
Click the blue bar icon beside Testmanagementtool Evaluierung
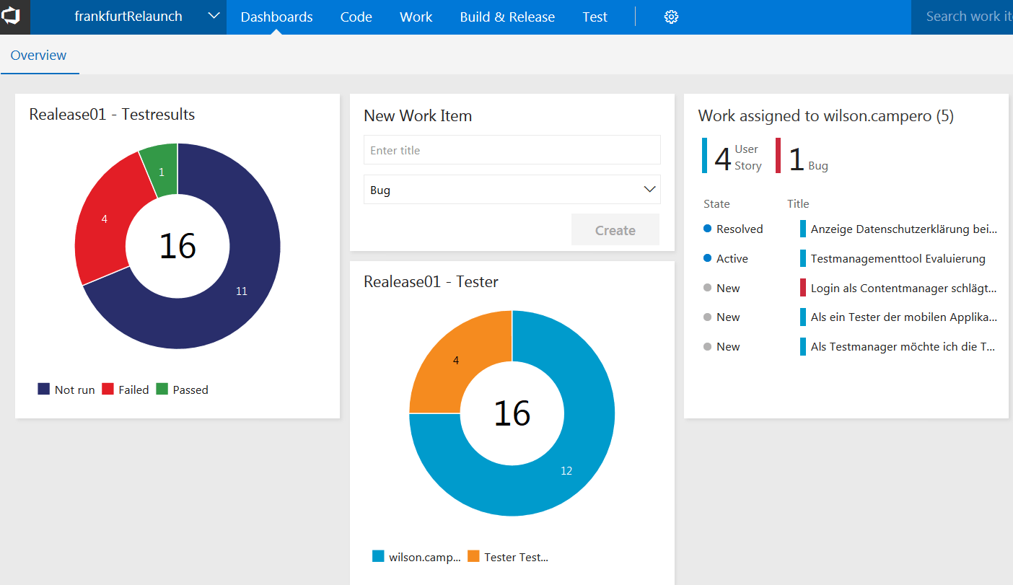[x=803, y=258]
